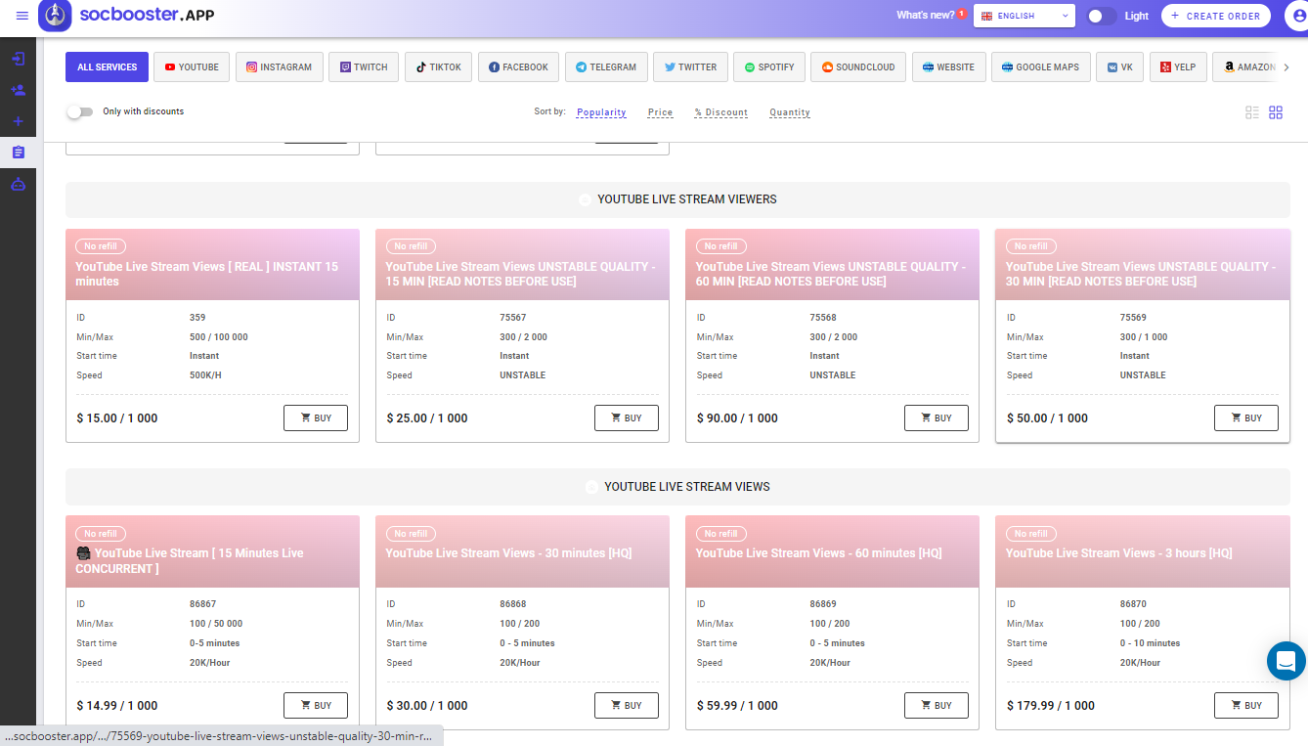Viewport: 1308px width, 746px height.
Task: Buy service ID 86868
Action: [x=627, y=705]
